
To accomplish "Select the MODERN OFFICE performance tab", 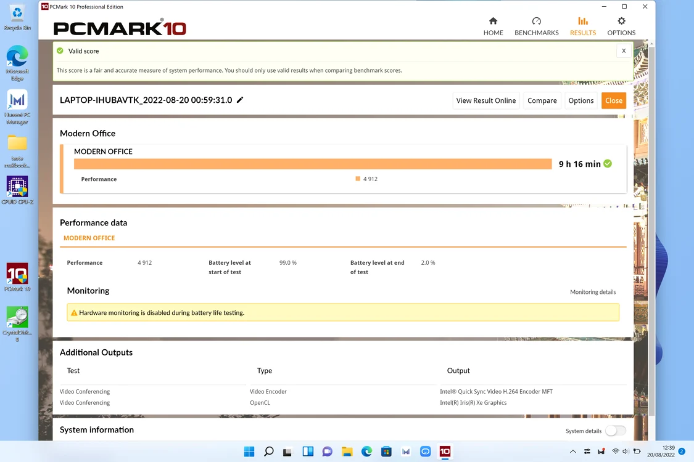I will click(89, 238).
